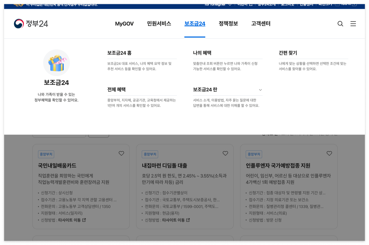This screenshot has width=369, height=245.
Task: Click 지원형태 : 현금(융자) line
Action: coord(162,213)
